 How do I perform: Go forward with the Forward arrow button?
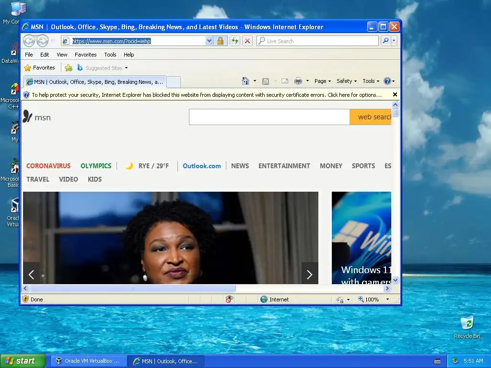tap(43, 41)
